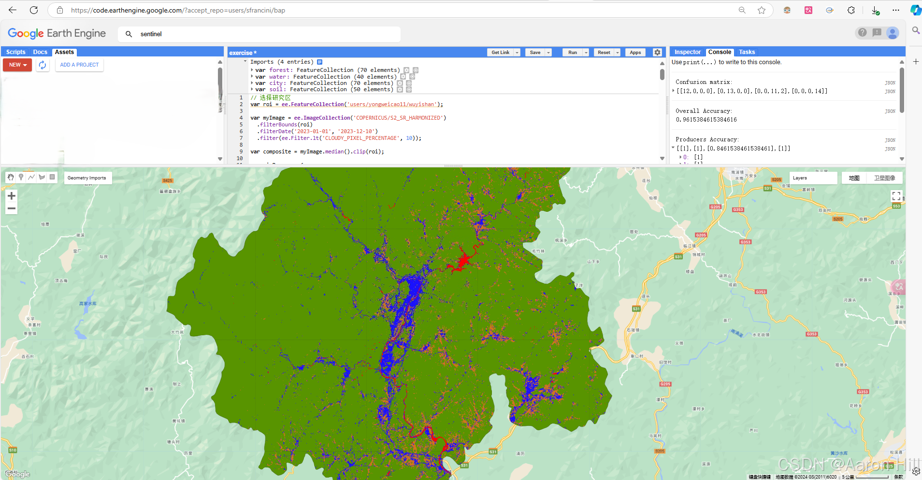Open the Edge sidebar search icon

[x=916, y=30]
